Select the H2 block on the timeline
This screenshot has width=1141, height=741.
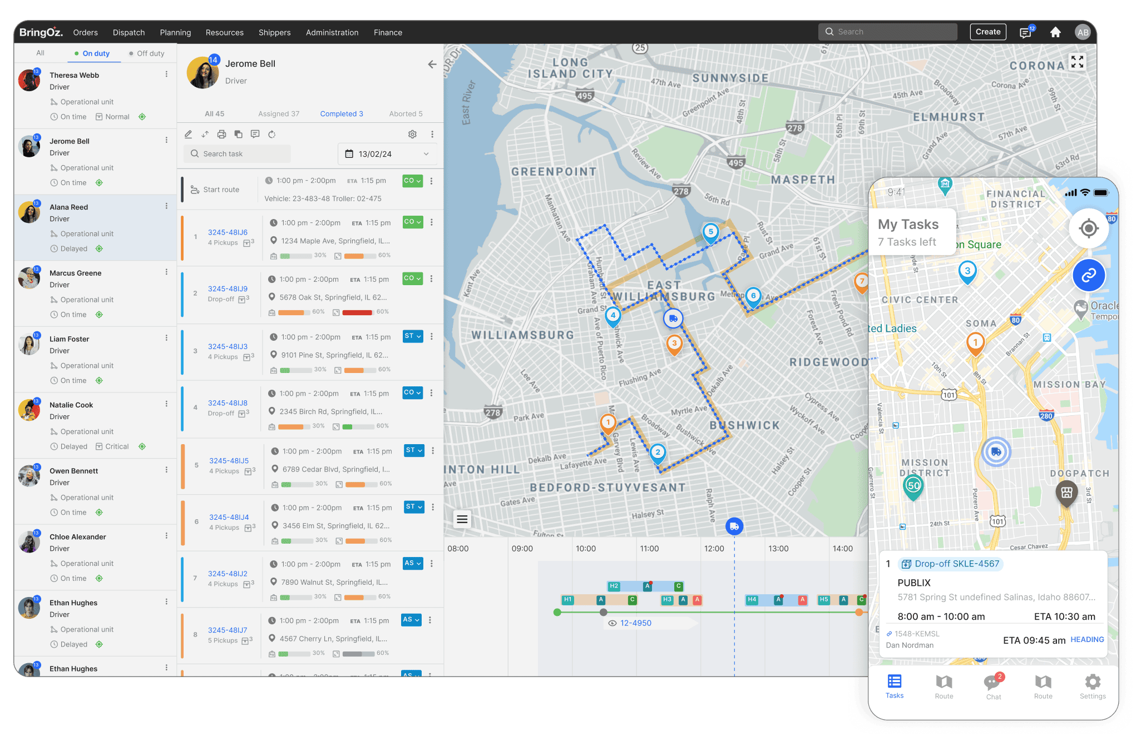614,586
